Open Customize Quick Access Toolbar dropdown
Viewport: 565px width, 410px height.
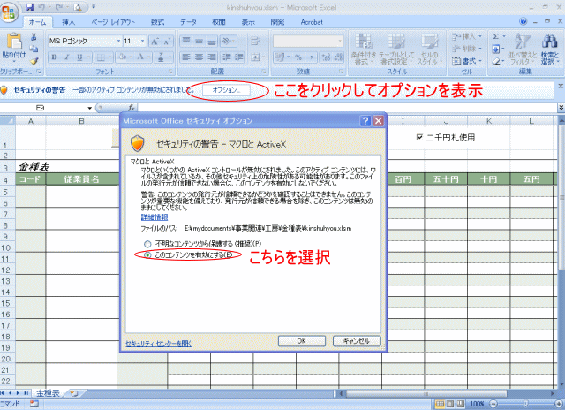tap(94, 7)
